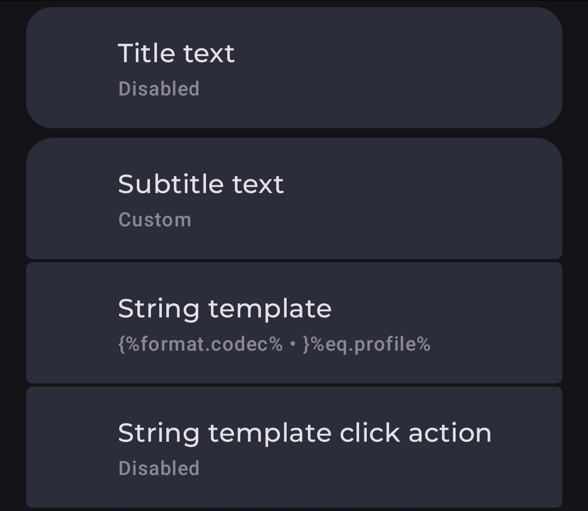Tap the "Title text" heading
The height and width of the screenshot is (511, 588).
pyautogui.click(x=176, y=53)
